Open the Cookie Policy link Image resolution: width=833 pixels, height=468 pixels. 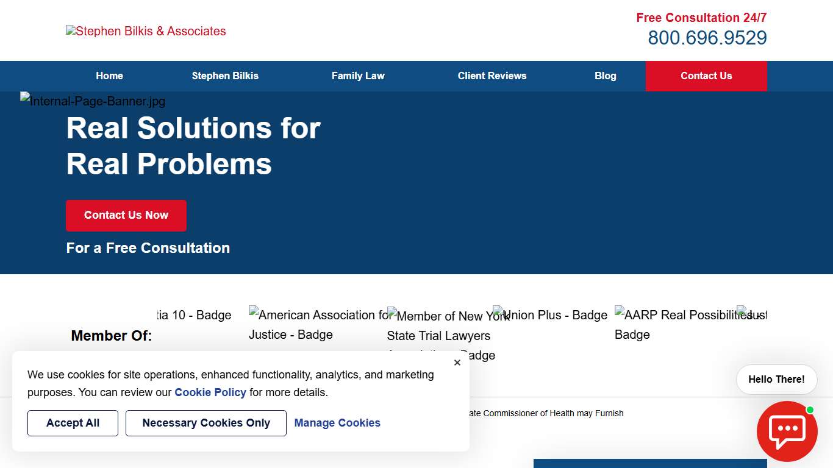210,392
